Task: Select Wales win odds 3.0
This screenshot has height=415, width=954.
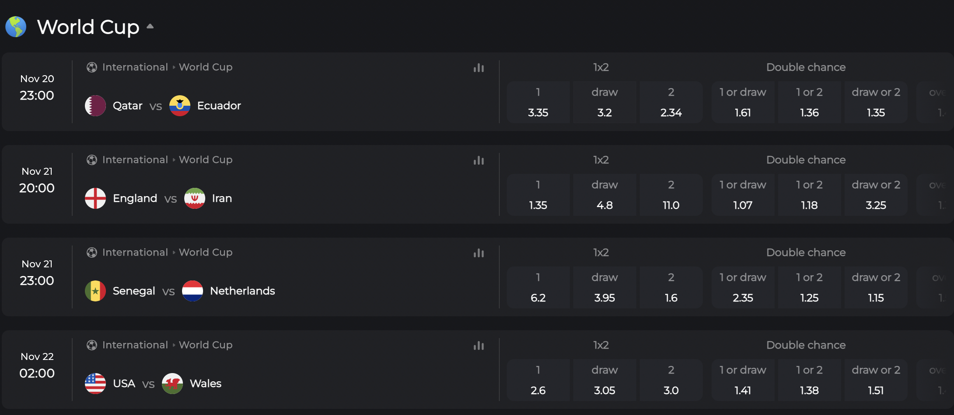Action: [x=671, y=380]
